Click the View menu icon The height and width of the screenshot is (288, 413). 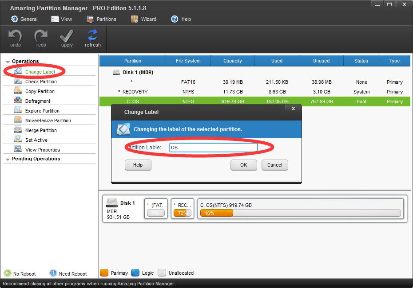tap(55, 19)
